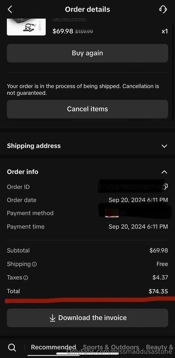The height and width of the screenshot is (358, 175).
Task: Open customer support headset icon
Action: pyautogui.click(x=162, y=9)
